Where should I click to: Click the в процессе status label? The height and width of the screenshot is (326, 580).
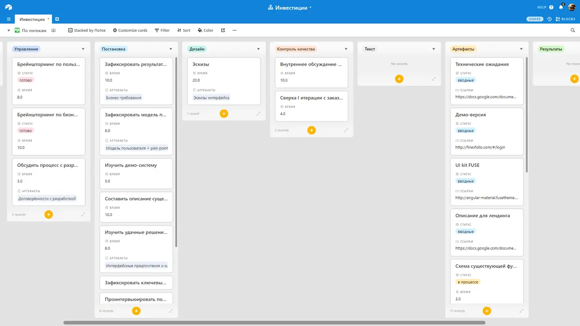click(468, 282)
